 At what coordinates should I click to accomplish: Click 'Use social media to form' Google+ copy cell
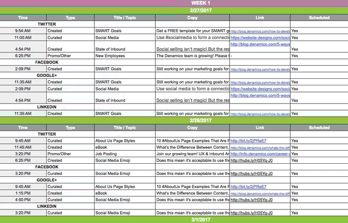192,89
